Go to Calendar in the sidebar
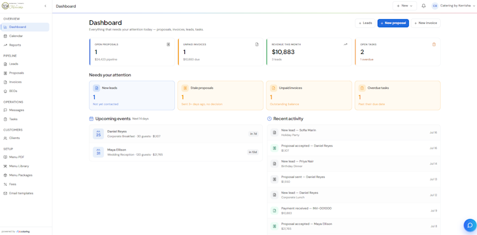The image size is (477, 235). point(25,36)
